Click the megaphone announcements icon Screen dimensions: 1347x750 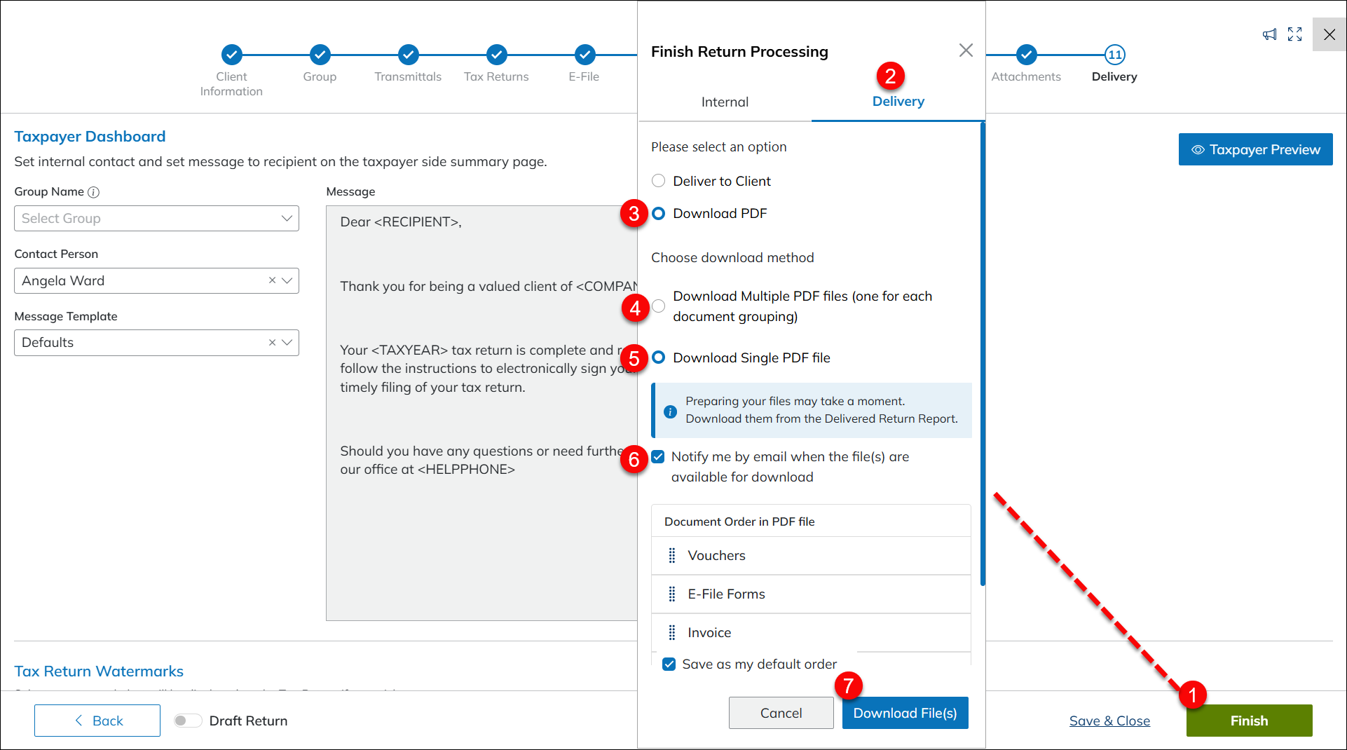click(1269, 34)
